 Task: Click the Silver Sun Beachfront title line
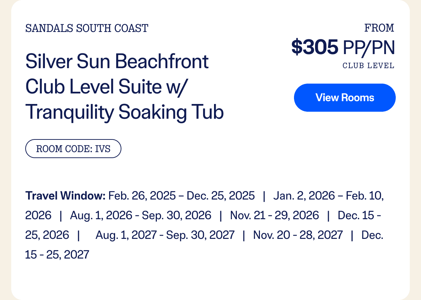(117, 62)
